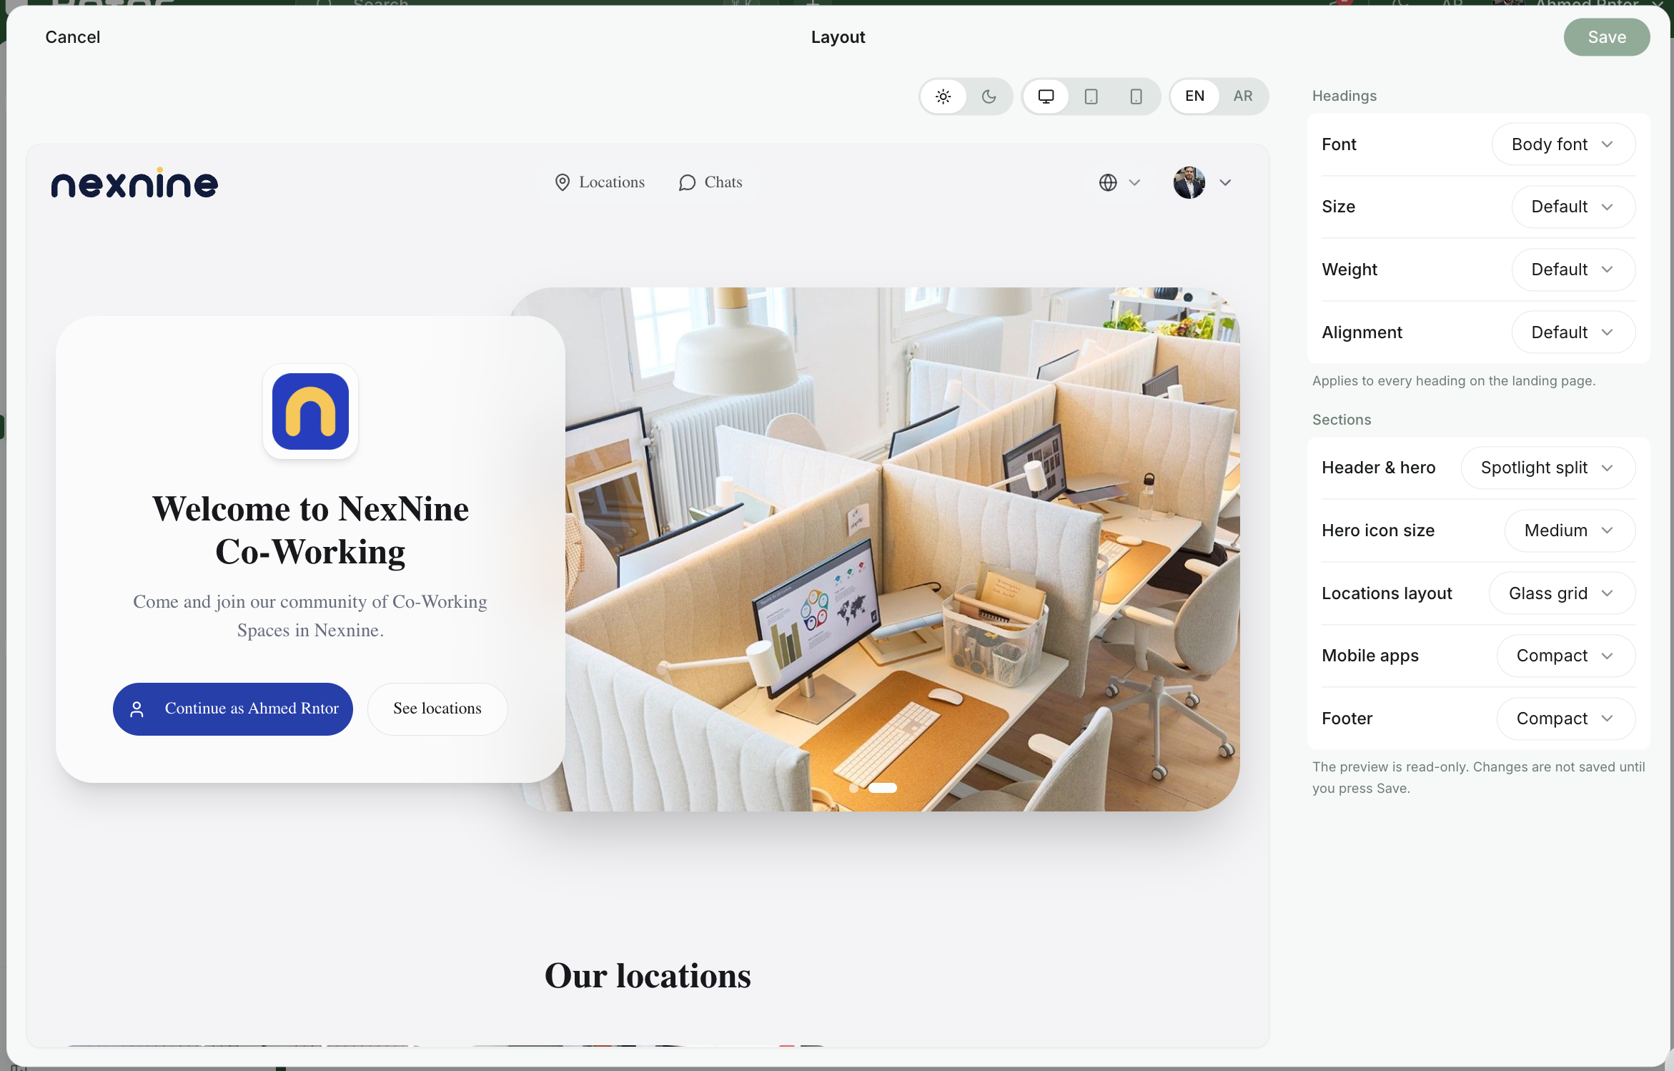
Task: Open the Locations layout Glass grid dropdown
Action: pyautogui.click(x=1562, y=593)
